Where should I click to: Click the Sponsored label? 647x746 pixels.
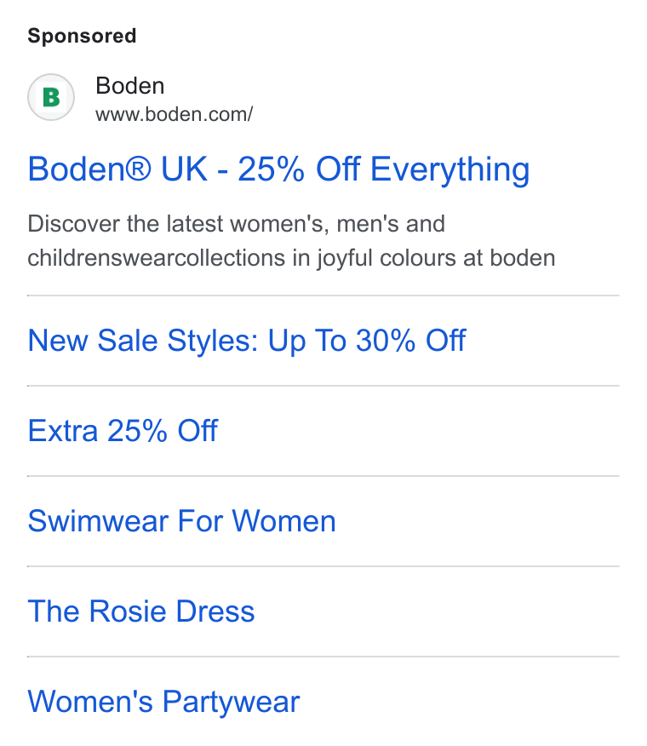tap(82, 36)
